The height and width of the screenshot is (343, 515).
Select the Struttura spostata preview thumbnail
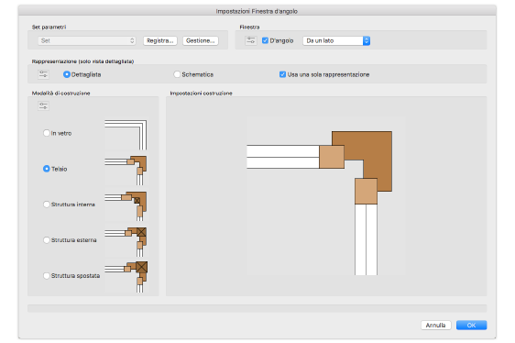(x=126, y=277)
